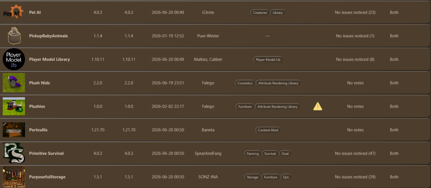Open the PurposefulStorage mod thumbnail
Screen dimensions: 431x188
[14, 177]
